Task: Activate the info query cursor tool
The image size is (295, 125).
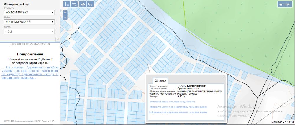Action: click(x=90, y=4)
